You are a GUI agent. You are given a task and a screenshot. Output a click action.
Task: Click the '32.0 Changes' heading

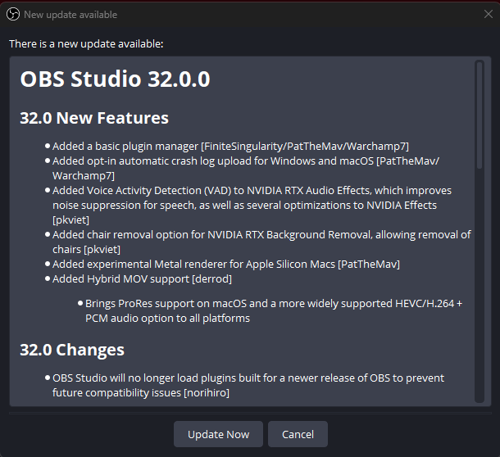coord(72,350)
